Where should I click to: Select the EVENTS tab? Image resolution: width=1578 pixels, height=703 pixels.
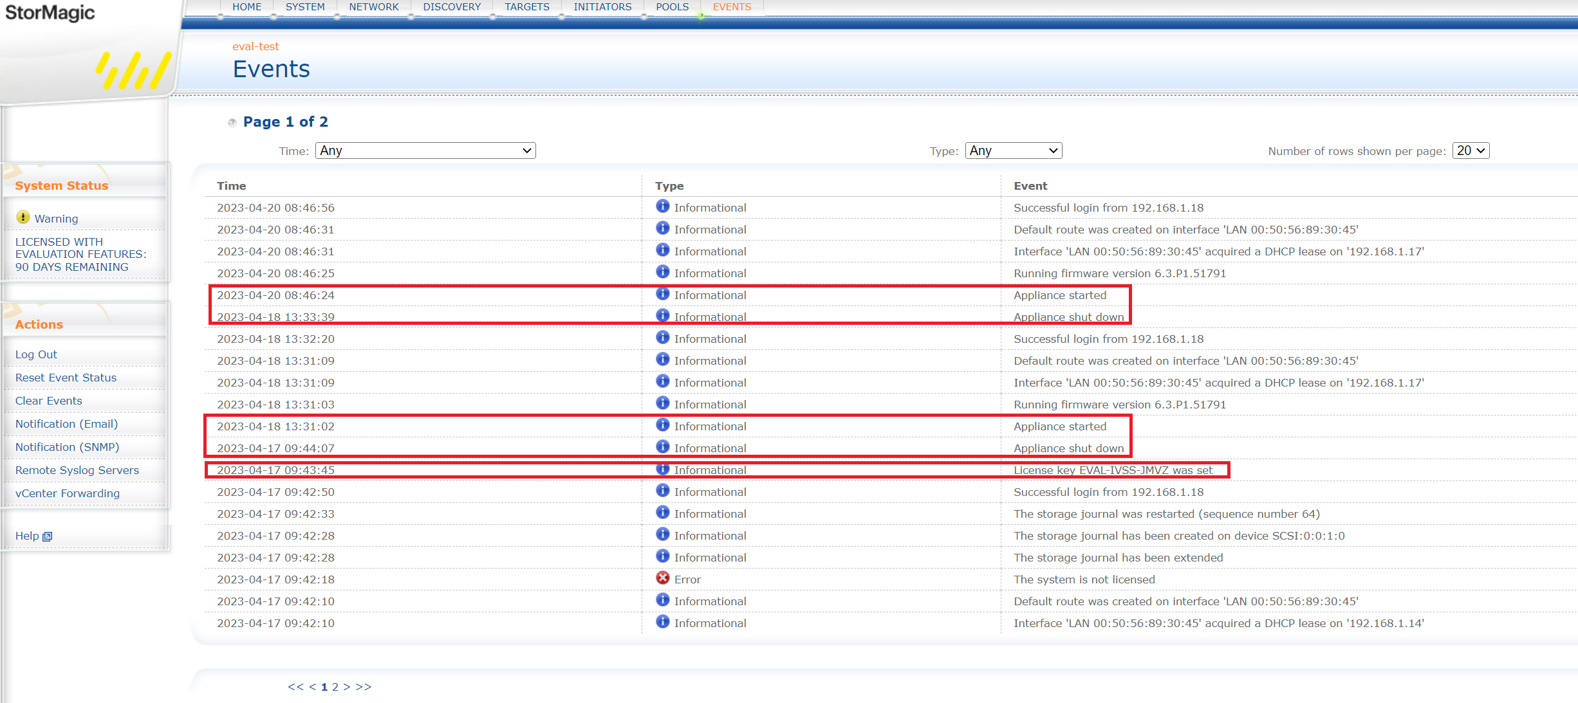[732, 7]
